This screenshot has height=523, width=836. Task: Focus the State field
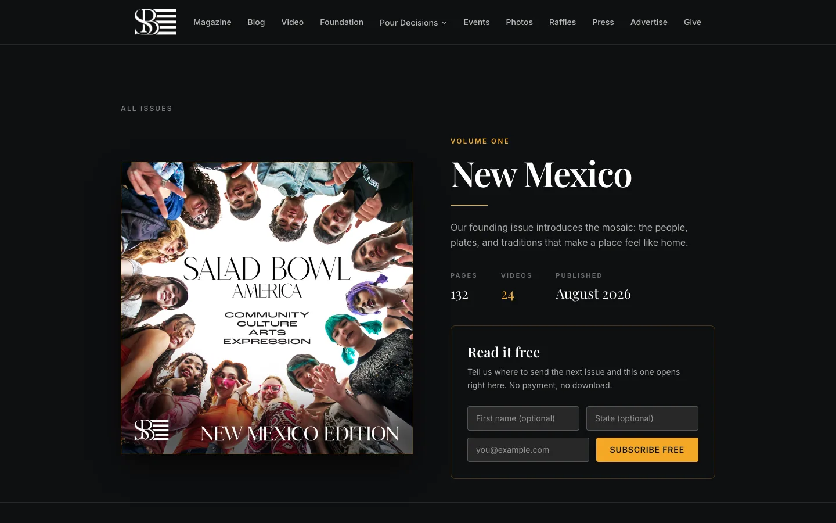click(642, 418)
